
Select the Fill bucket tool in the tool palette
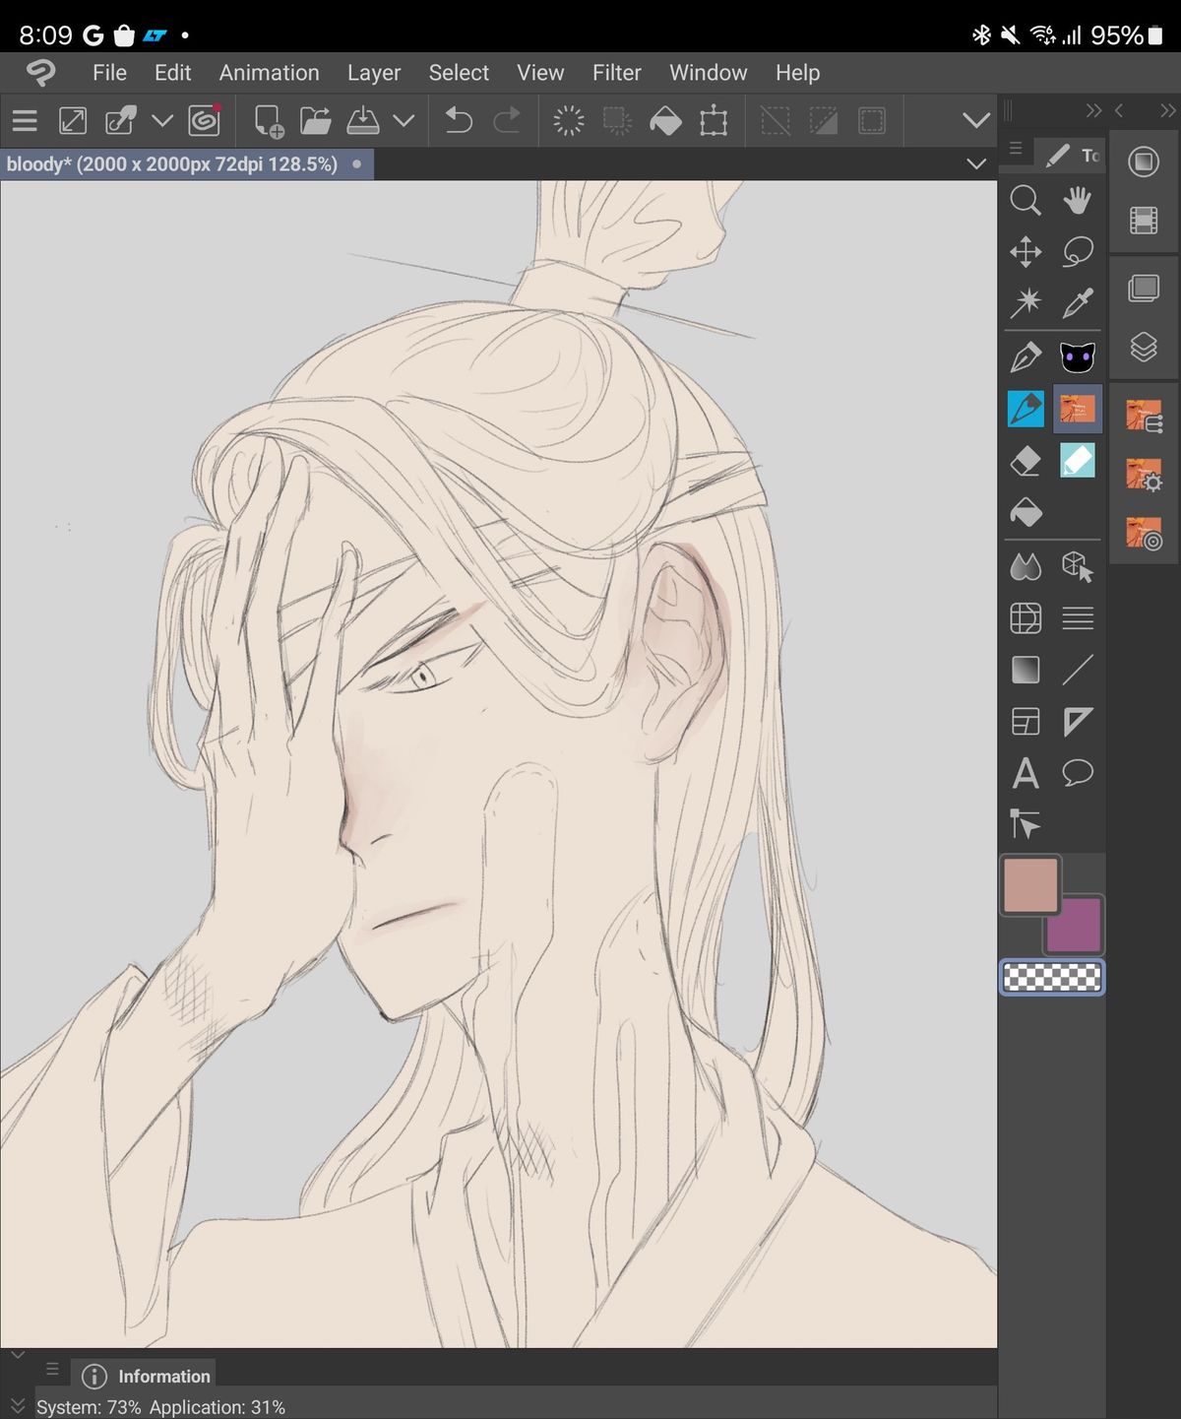point(1026,513)
